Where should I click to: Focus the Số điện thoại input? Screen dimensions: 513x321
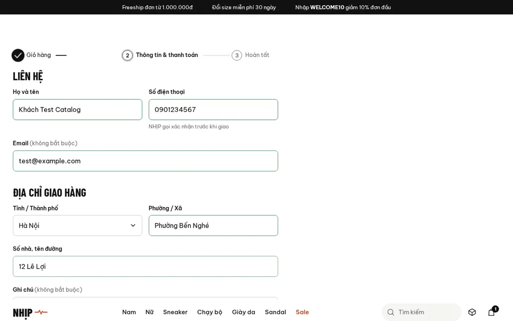click(213, 109)
